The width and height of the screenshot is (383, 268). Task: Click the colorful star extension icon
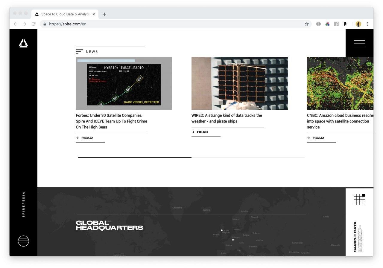click(327, 24)
